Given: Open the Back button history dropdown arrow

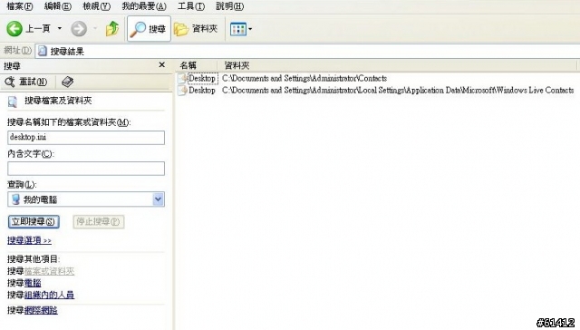Looking at the screenshot, I should coord(60,28).
